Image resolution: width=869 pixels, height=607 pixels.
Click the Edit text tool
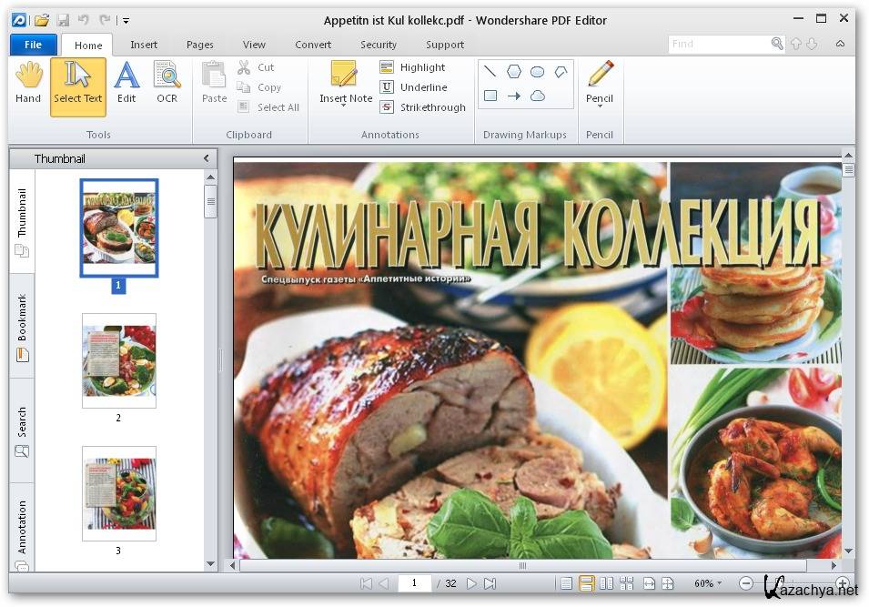coord(126,83)
